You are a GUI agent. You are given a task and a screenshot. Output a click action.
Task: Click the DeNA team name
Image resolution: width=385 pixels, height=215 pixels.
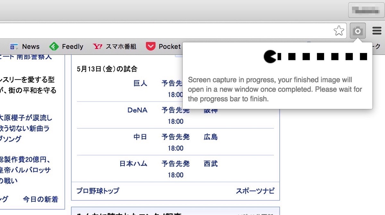point(137,110)
